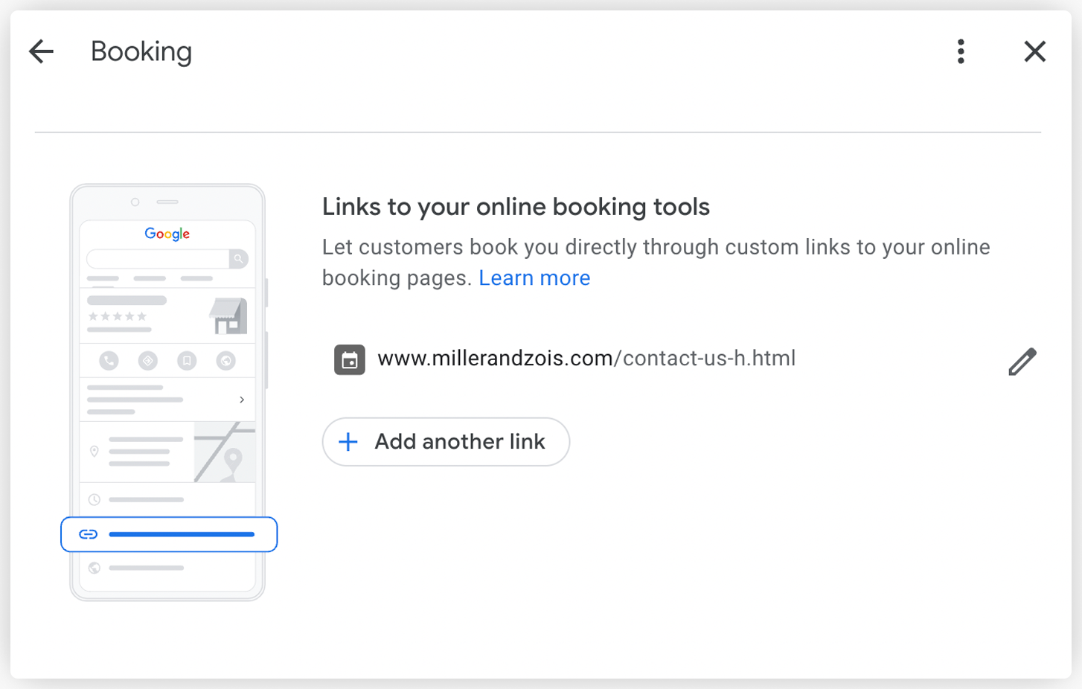1082x689 pixels.
Task: Click the plus icon in Add another link
Action: point(348,442)
